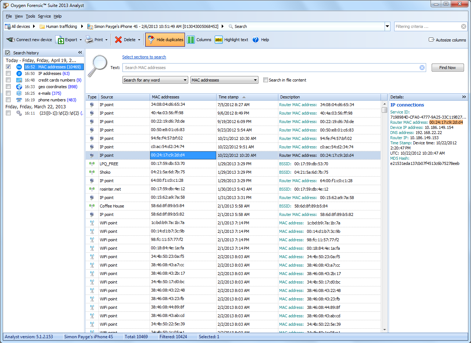The width and height of the screenshot is (471, 343).
Task: Click the scrollbar up arrow in results
Action: point(384,104)
